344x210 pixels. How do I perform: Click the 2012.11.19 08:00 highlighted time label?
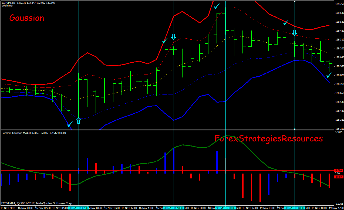(295, 208)
